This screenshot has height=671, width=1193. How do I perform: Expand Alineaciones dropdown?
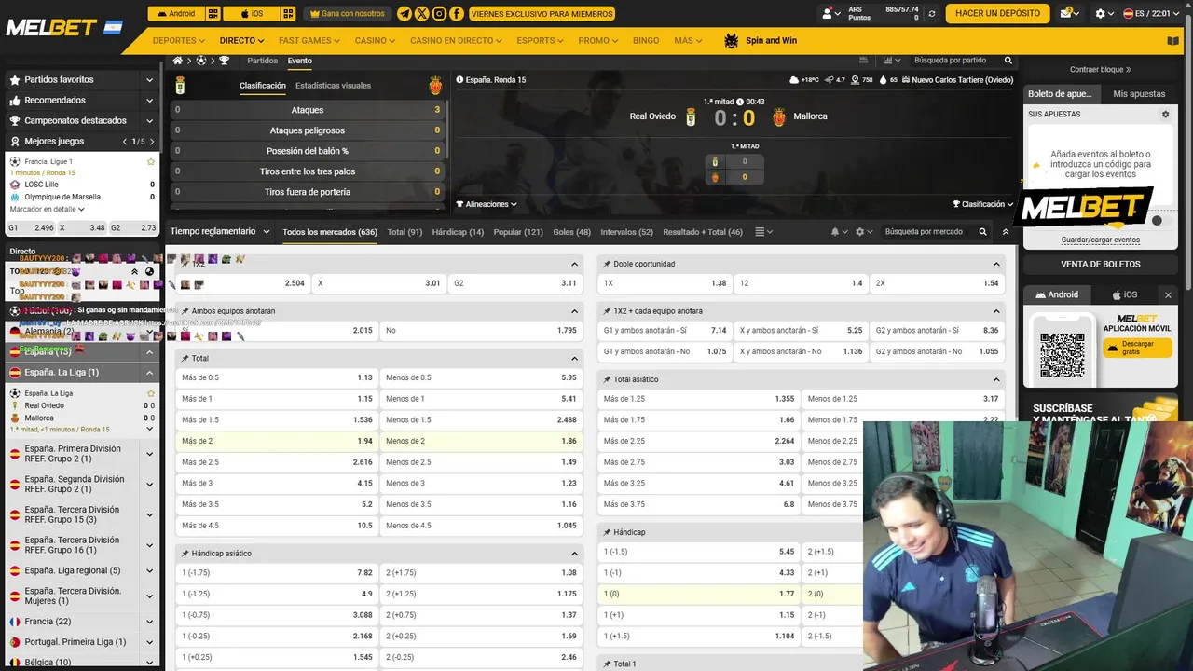coord(487,204)
